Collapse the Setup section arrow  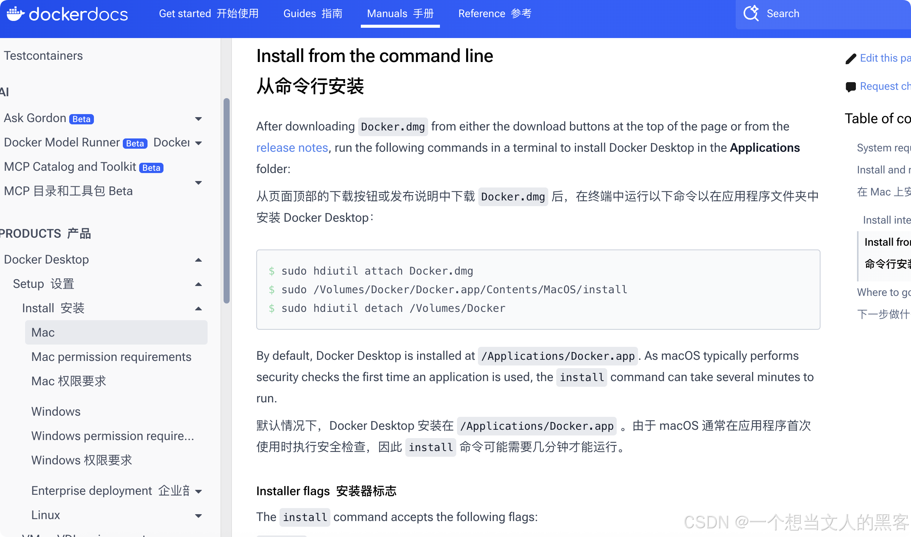198,284
